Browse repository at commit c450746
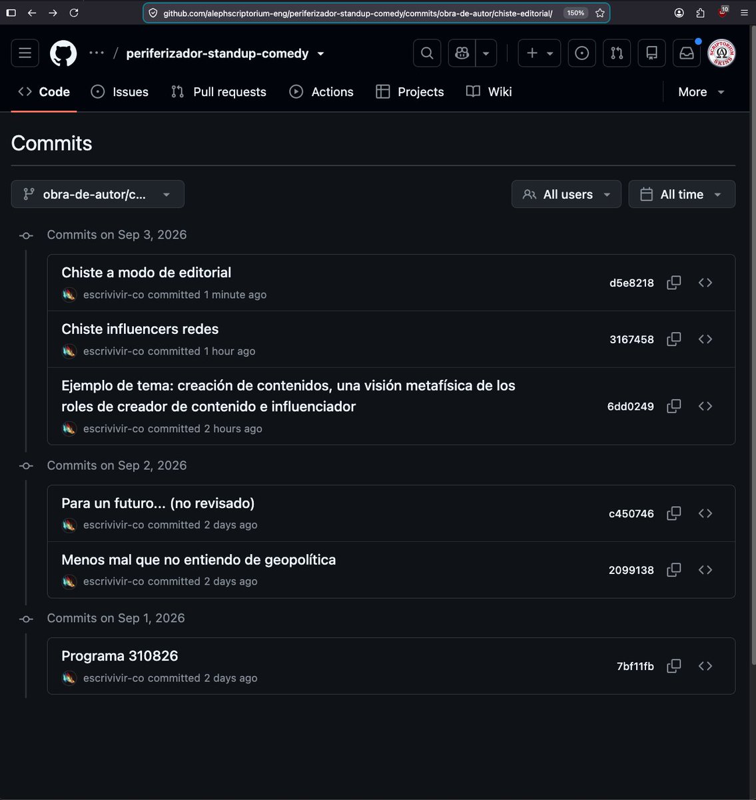This screenshot has width=756, height=800. (705, 513)
